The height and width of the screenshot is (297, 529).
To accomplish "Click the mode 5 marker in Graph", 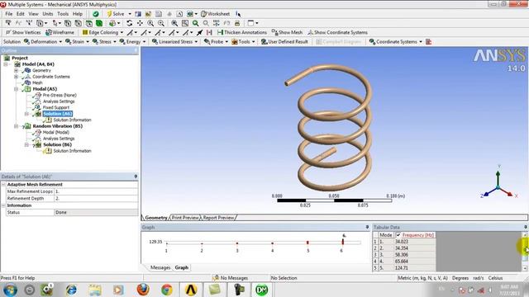I will (x=307, y=242).
